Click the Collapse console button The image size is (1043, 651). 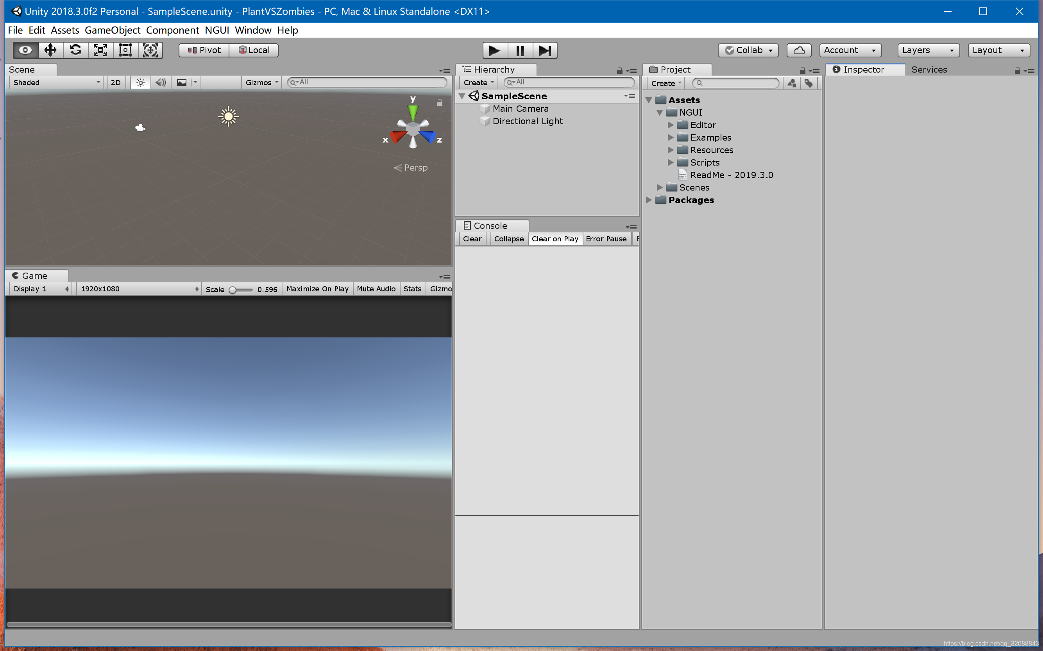tap(508, 239)
